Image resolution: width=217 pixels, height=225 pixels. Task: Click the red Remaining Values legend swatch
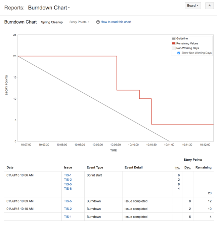click(x=174, y=43)
